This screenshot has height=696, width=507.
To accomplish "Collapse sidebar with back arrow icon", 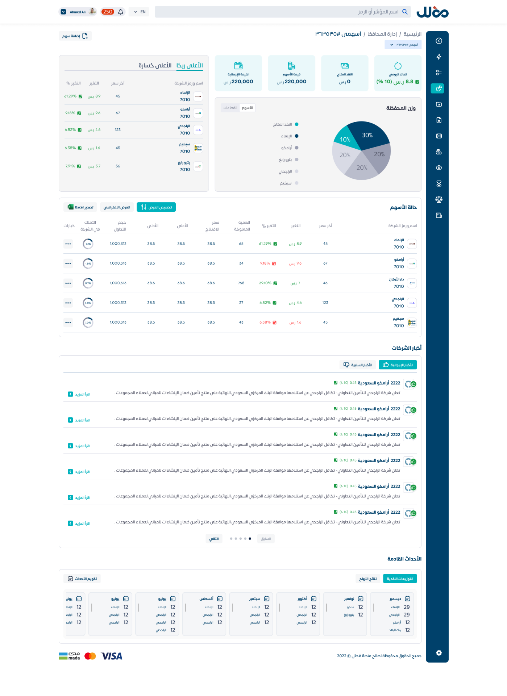I will tap(439, 41).
